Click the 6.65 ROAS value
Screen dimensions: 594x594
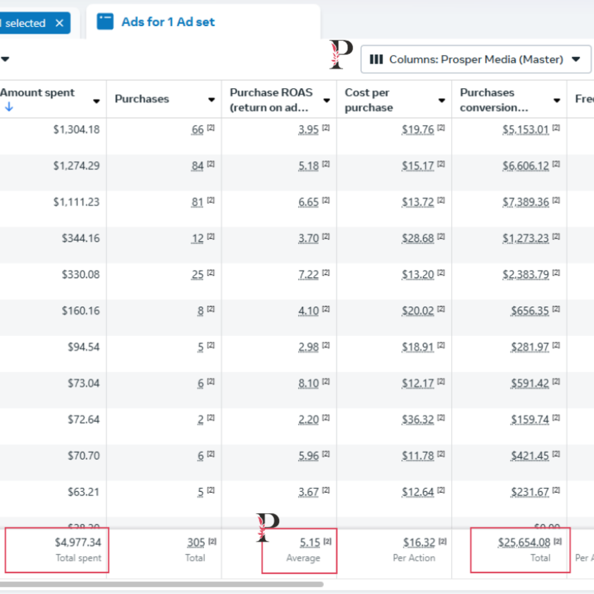pyautogui.click(x=308, y=202)
